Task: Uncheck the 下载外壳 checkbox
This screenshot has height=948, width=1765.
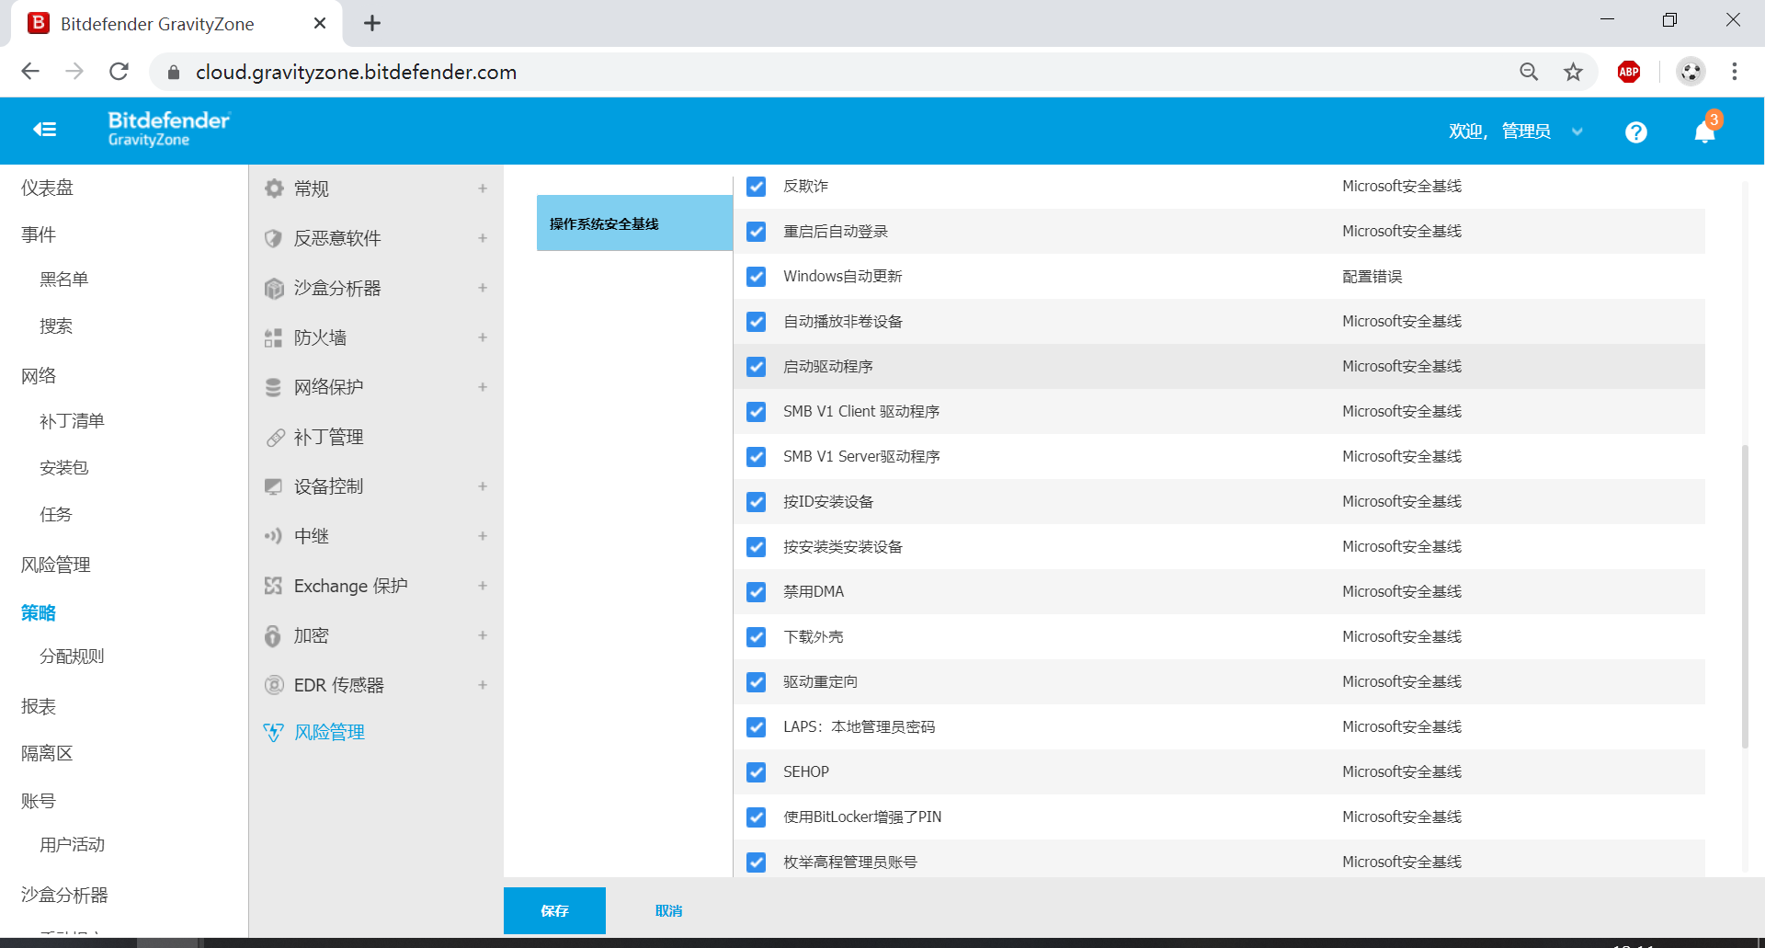Action: [757, 637]
